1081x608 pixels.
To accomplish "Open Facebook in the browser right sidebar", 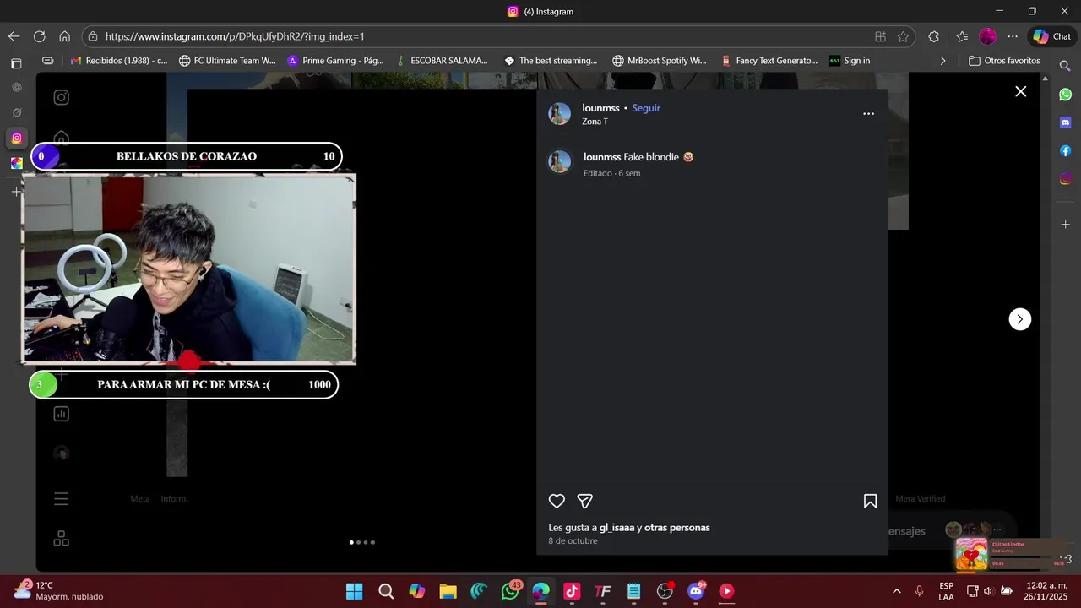I will pyautogui.click(x=1065, y=150).
